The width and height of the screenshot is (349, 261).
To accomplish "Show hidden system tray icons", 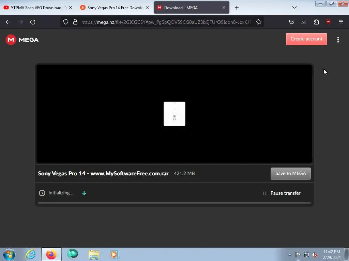I will 290,255.
